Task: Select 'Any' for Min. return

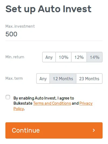Action: 49,57
